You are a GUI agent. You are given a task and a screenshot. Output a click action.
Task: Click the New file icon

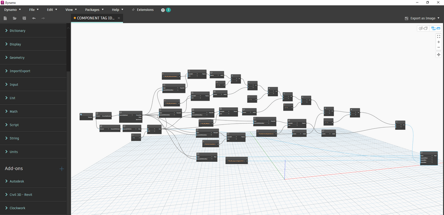(5, 18)
